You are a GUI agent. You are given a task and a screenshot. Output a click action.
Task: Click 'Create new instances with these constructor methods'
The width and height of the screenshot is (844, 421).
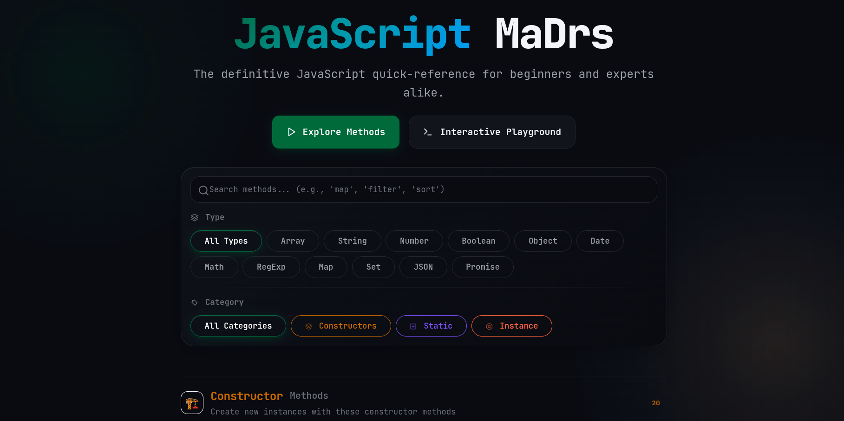click(333, 412)
